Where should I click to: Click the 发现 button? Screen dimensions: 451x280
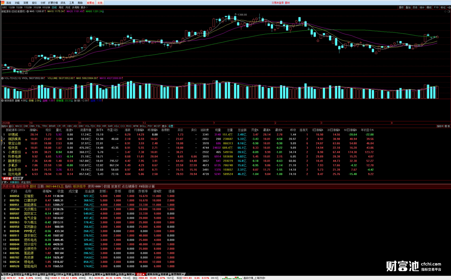(x=100, y=3)
